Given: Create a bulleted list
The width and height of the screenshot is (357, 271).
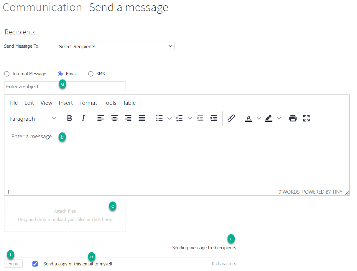Looking at the screenshot, I should pos(159,118).
